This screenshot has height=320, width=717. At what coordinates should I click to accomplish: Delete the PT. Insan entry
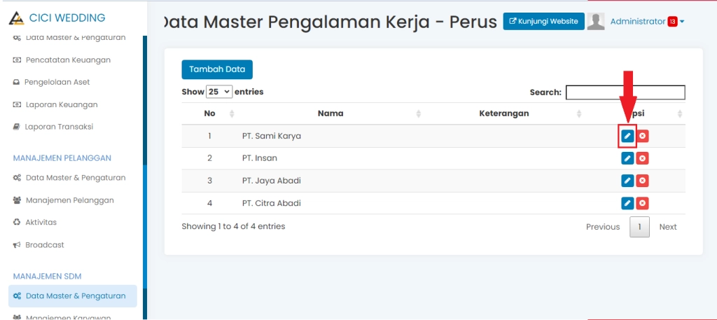point(643,158)
